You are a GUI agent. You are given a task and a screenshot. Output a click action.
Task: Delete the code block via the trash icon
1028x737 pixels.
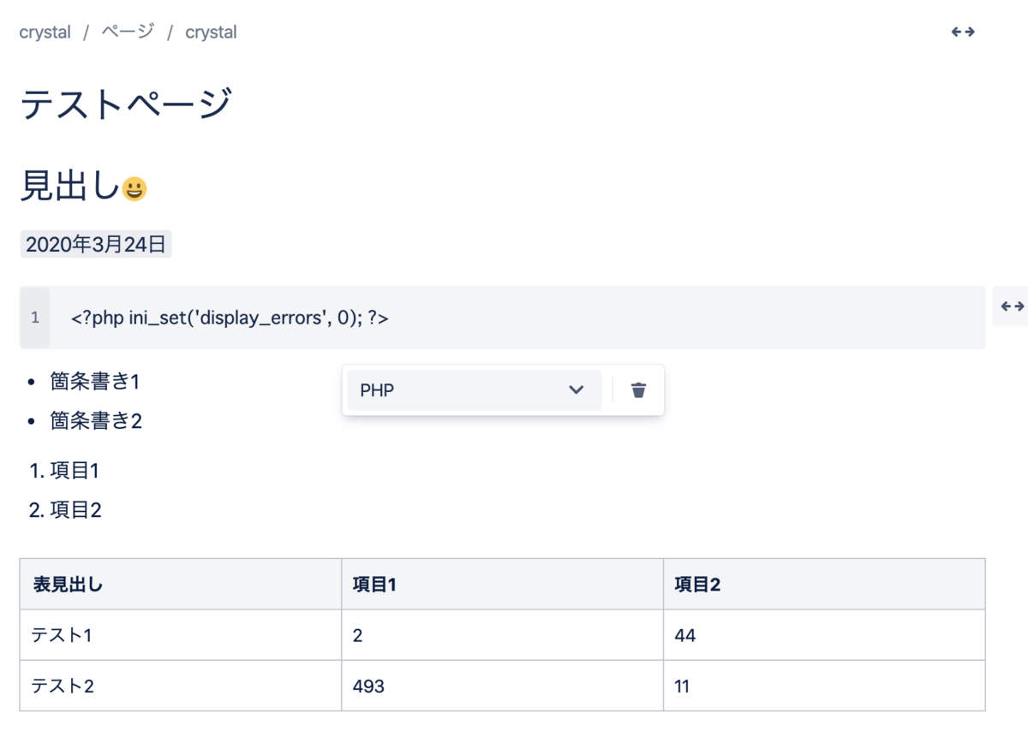click(x=637, y=389)
